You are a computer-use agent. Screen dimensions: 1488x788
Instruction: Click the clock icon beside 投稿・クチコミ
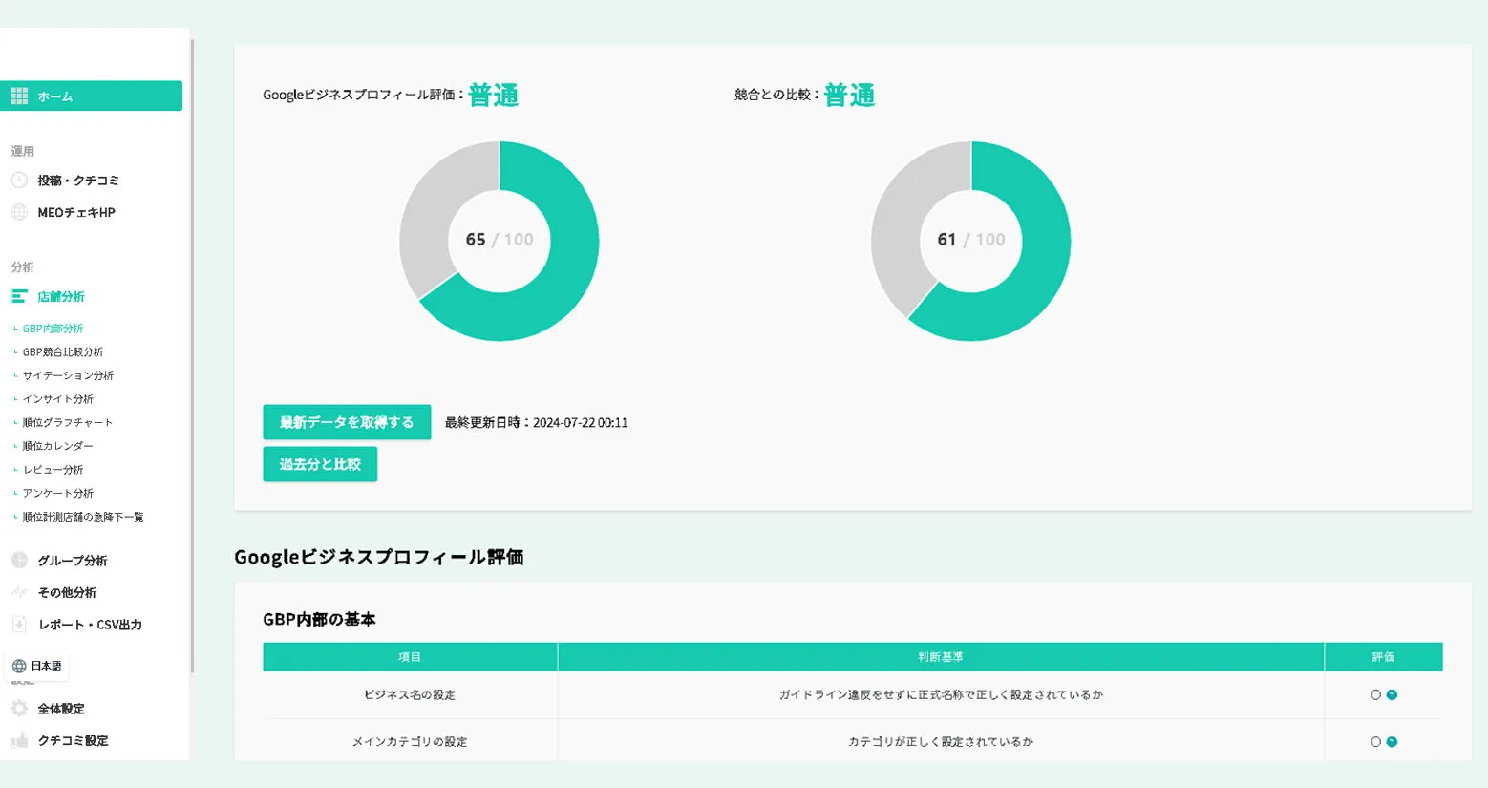coord(19,181)
